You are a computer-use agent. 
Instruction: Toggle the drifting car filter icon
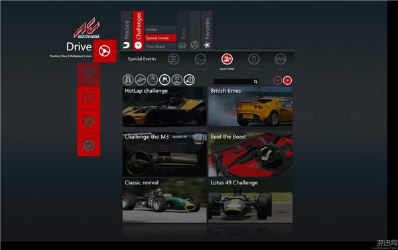pos(140,80)
